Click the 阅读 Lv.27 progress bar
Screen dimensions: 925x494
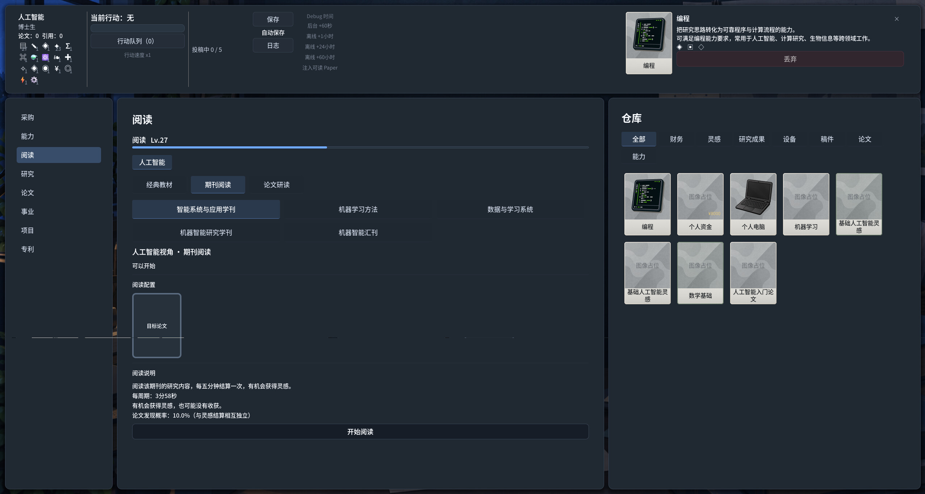360,147
